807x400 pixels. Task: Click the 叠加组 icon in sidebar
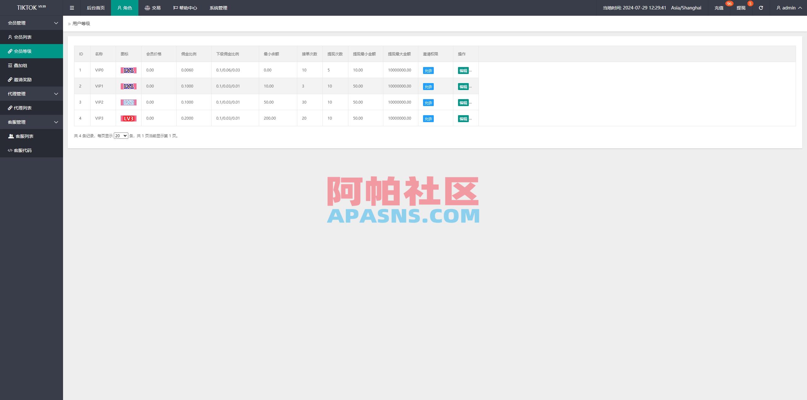tap(10, 65)
